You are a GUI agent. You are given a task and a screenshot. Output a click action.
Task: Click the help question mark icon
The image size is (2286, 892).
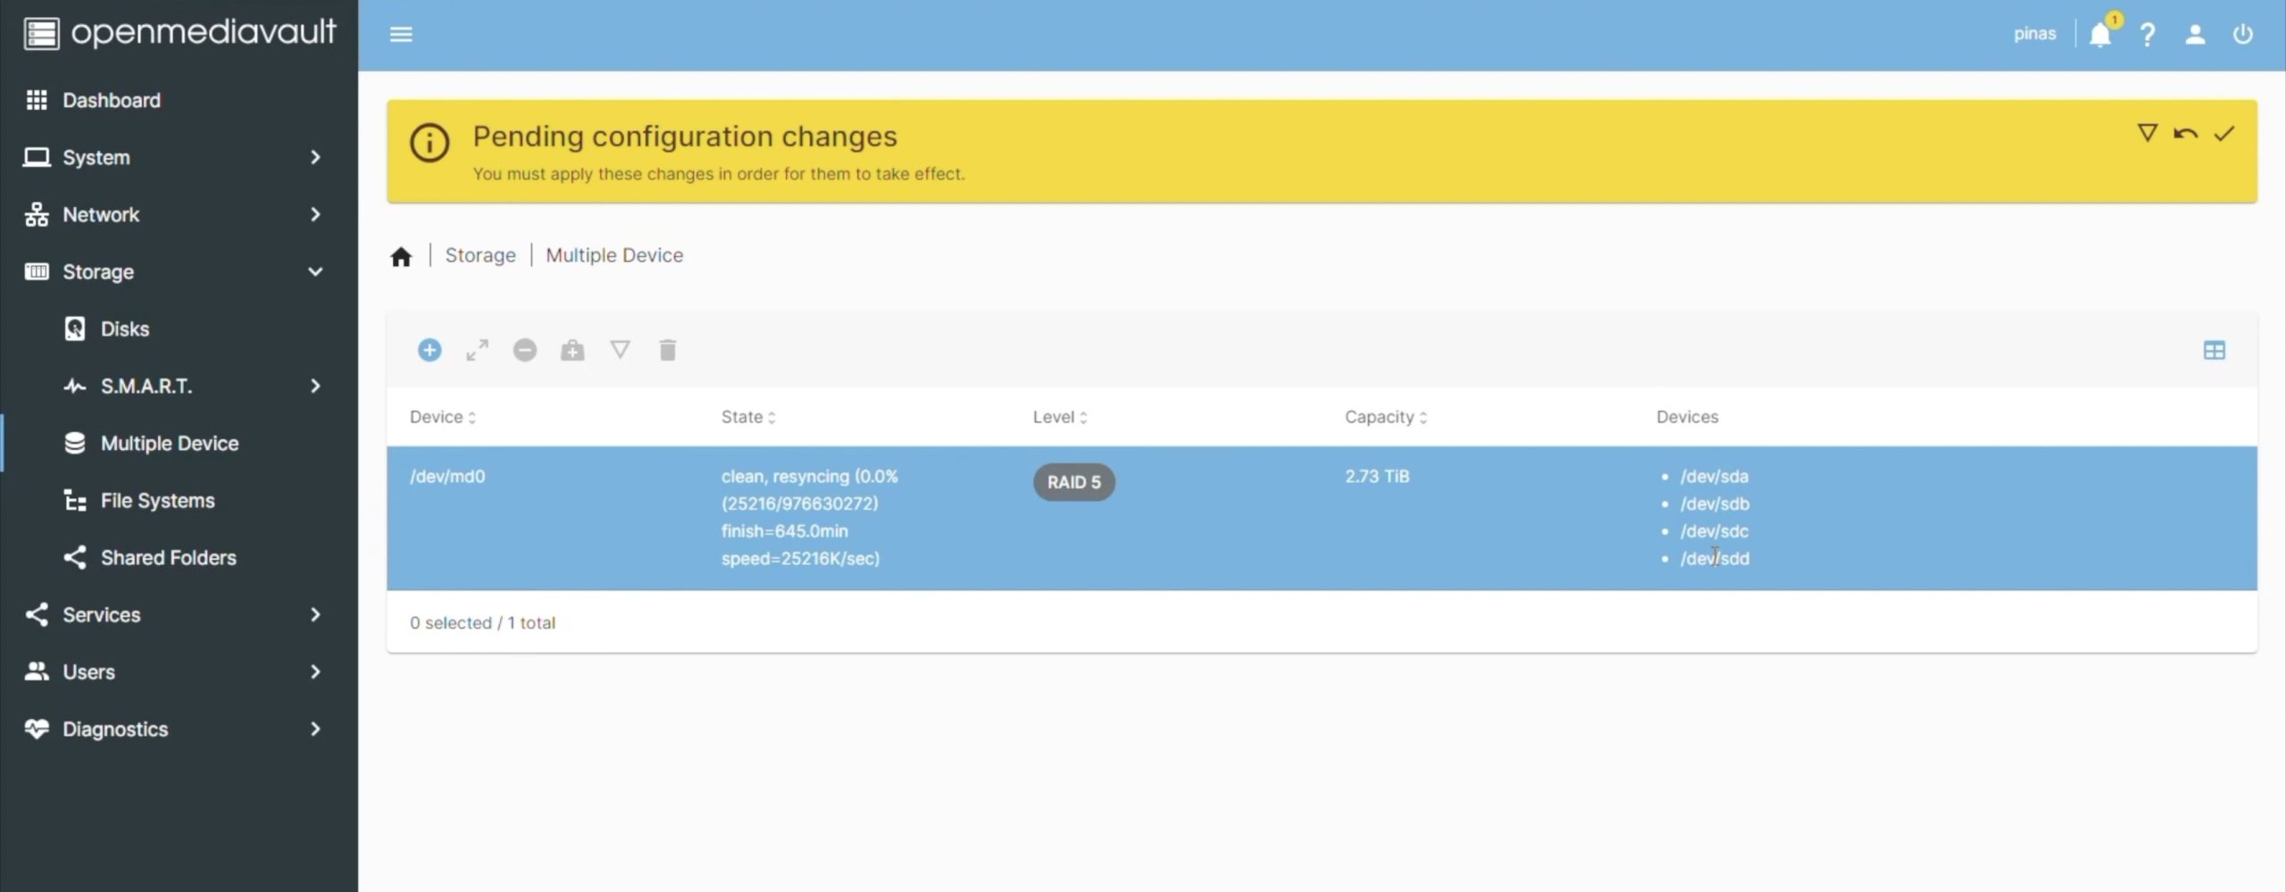point(2148,35)
